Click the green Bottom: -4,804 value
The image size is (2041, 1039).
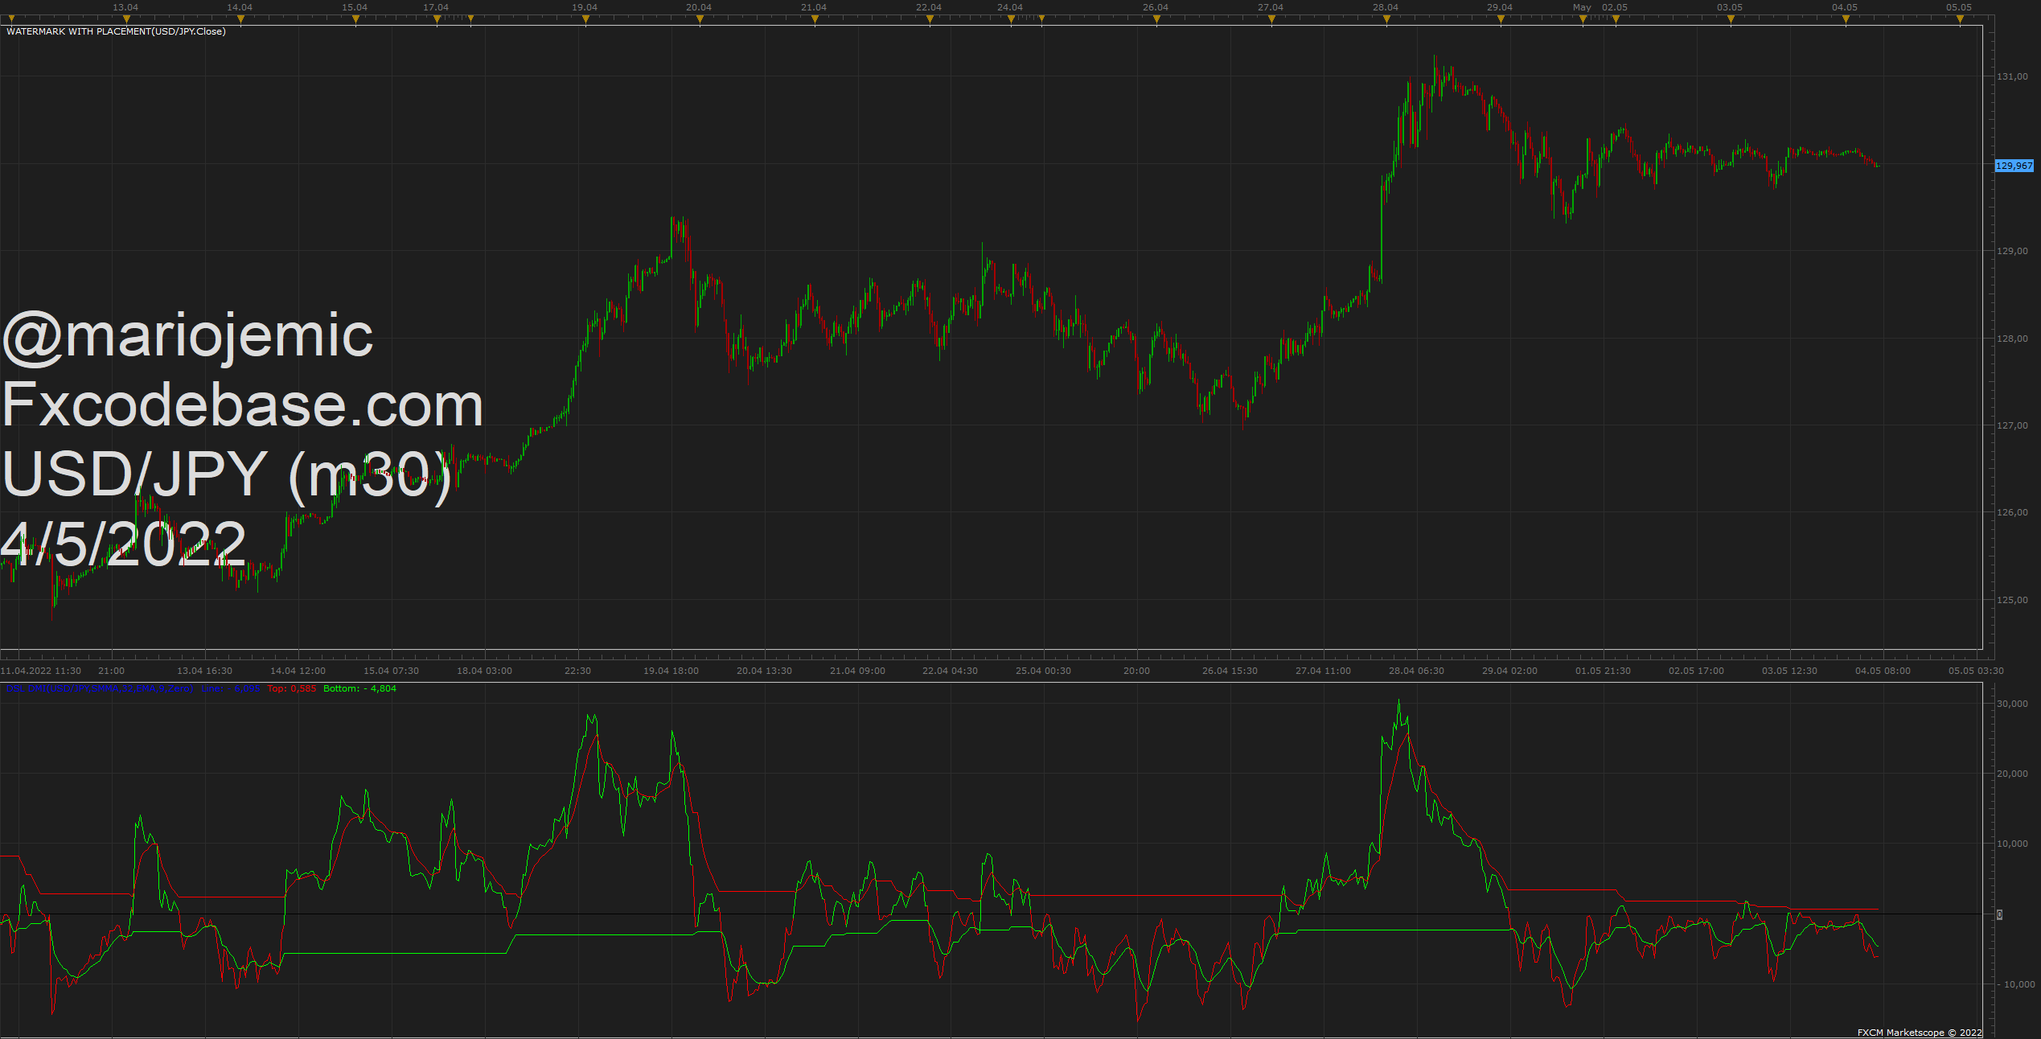pos(359,688)
